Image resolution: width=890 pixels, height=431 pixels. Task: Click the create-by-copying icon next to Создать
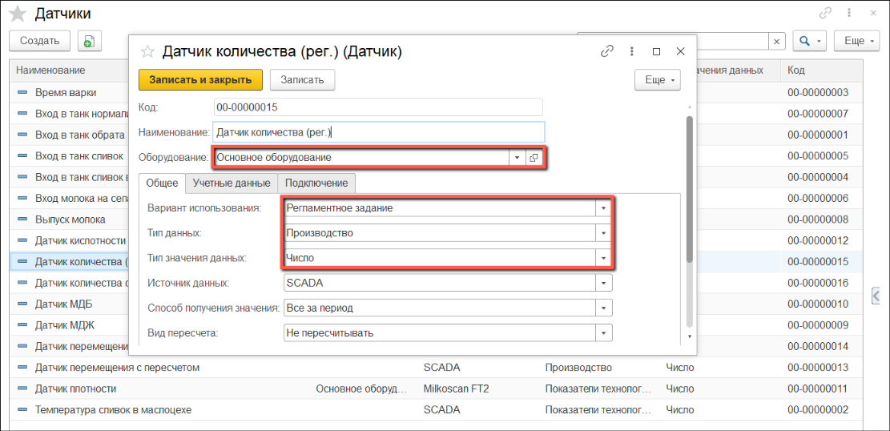pos(89,41)
